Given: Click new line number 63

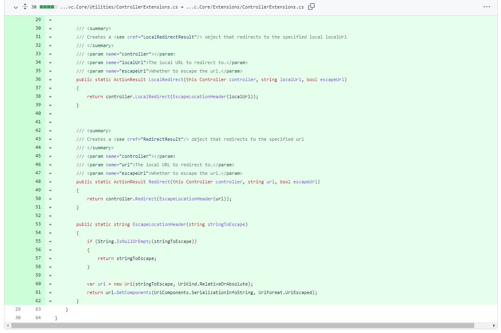Looking at the screenshot, I should [x=38, y=309].
